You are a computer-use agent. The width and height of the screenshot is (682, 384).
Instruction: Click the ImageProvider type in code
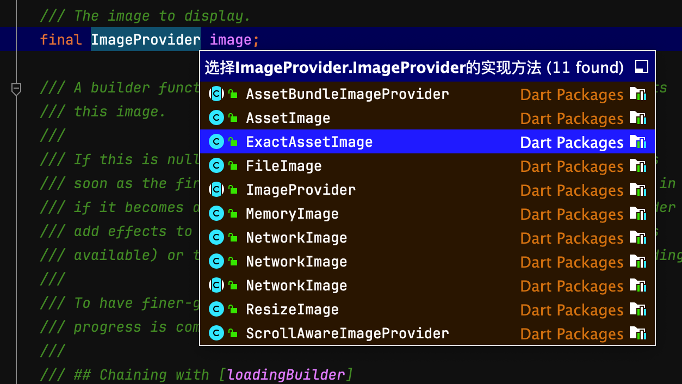click(146, 40)
